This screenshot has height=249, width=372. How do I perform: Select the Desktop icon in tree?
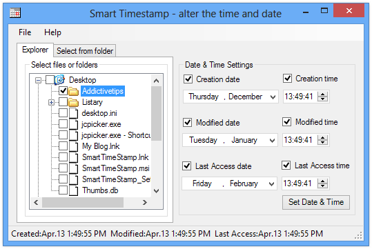[x=59, y=80]
